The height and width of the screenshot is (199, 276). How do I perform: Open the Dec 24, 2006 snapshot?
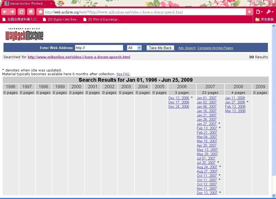coord(179,107)
